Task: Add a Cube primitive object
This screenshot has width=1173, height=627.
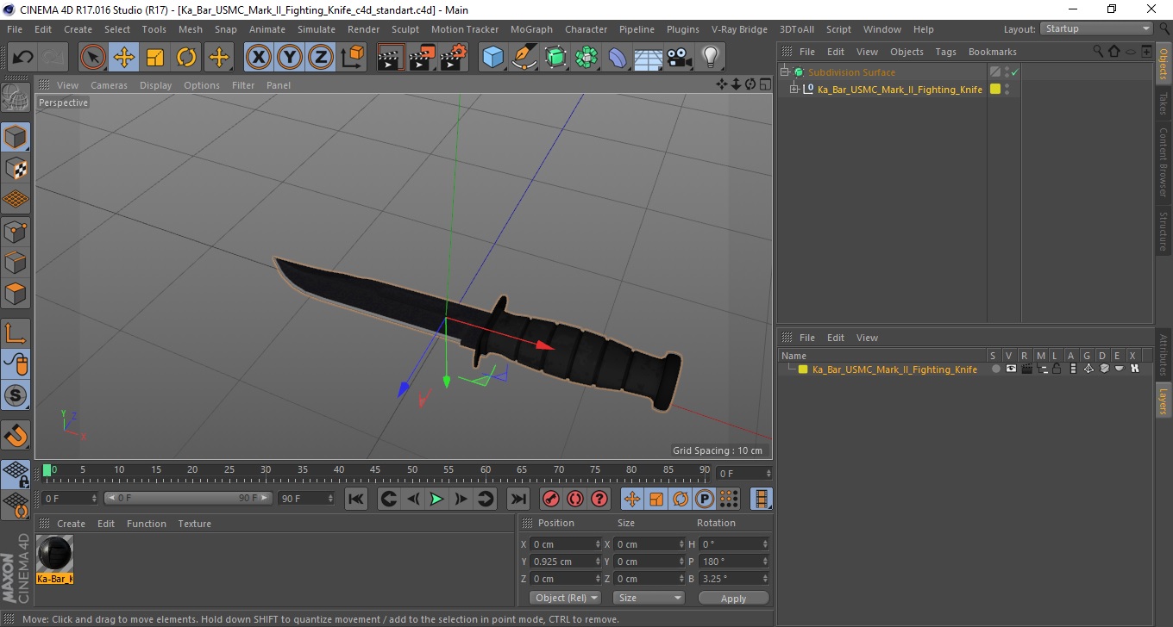Action: click(493, 58)
